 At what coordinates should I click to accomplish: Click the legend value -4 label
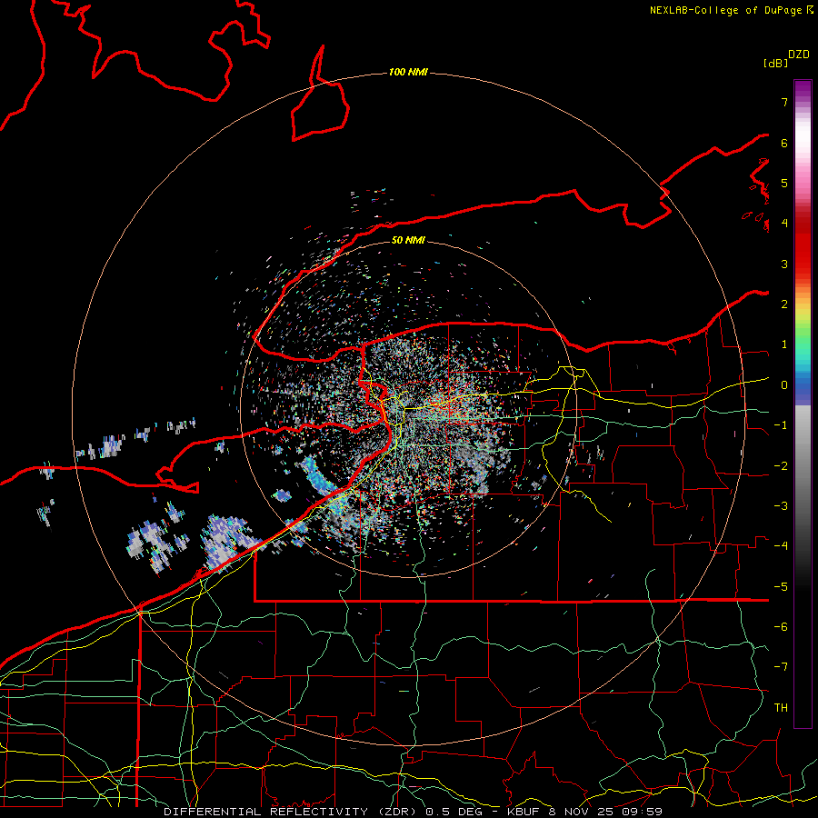(x=781, y=546)
